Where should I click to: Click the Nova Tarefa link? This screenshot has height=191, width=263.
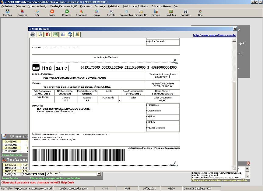[x=10, y=178]
